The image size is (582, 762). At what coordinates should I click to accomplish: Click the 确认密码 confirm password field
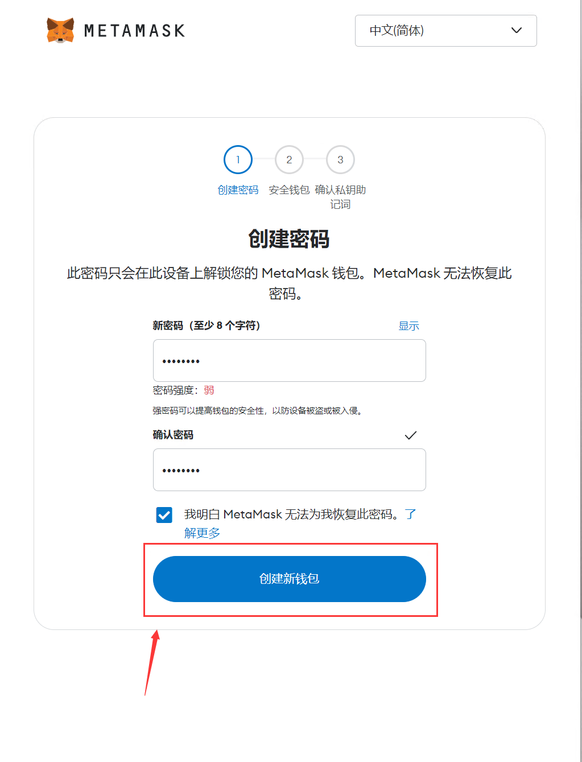[290, 470]
